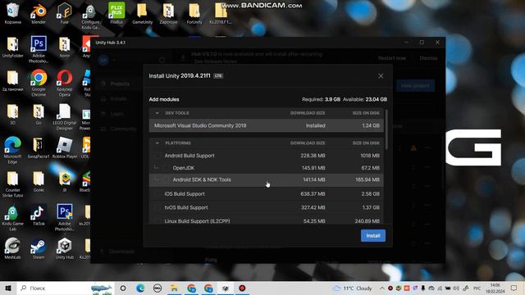
Task: Open Task View from the taskbar
Action: [x=123, y=288]
